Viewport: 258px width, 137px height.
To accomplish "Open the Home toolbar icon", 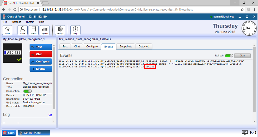I will click(7, 30).
